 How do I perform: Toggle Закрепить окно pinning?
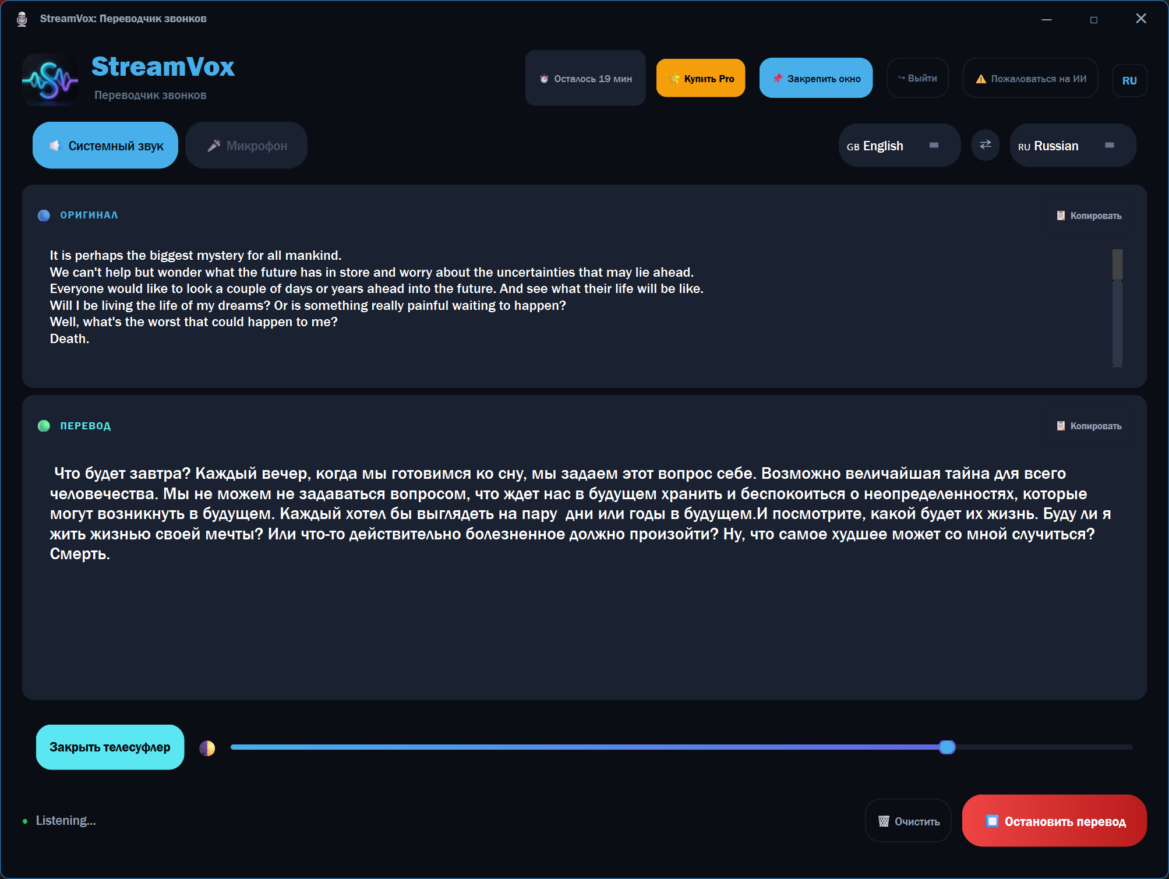click(815, 77)
